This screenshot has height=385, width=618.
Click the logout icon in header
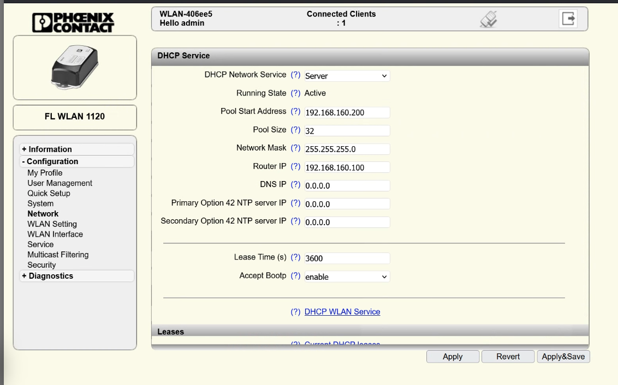(x=568, y=19)
